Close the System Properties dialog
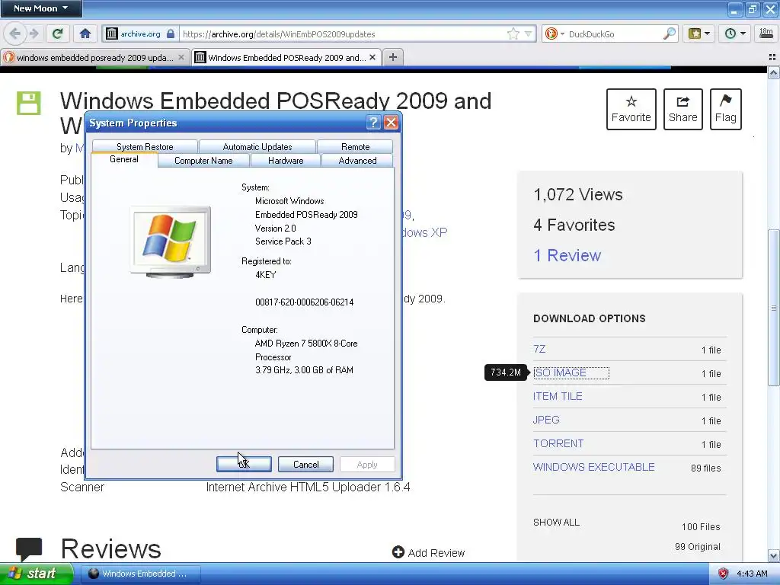This screenshot has height=585, width=780. coord(391,123)
